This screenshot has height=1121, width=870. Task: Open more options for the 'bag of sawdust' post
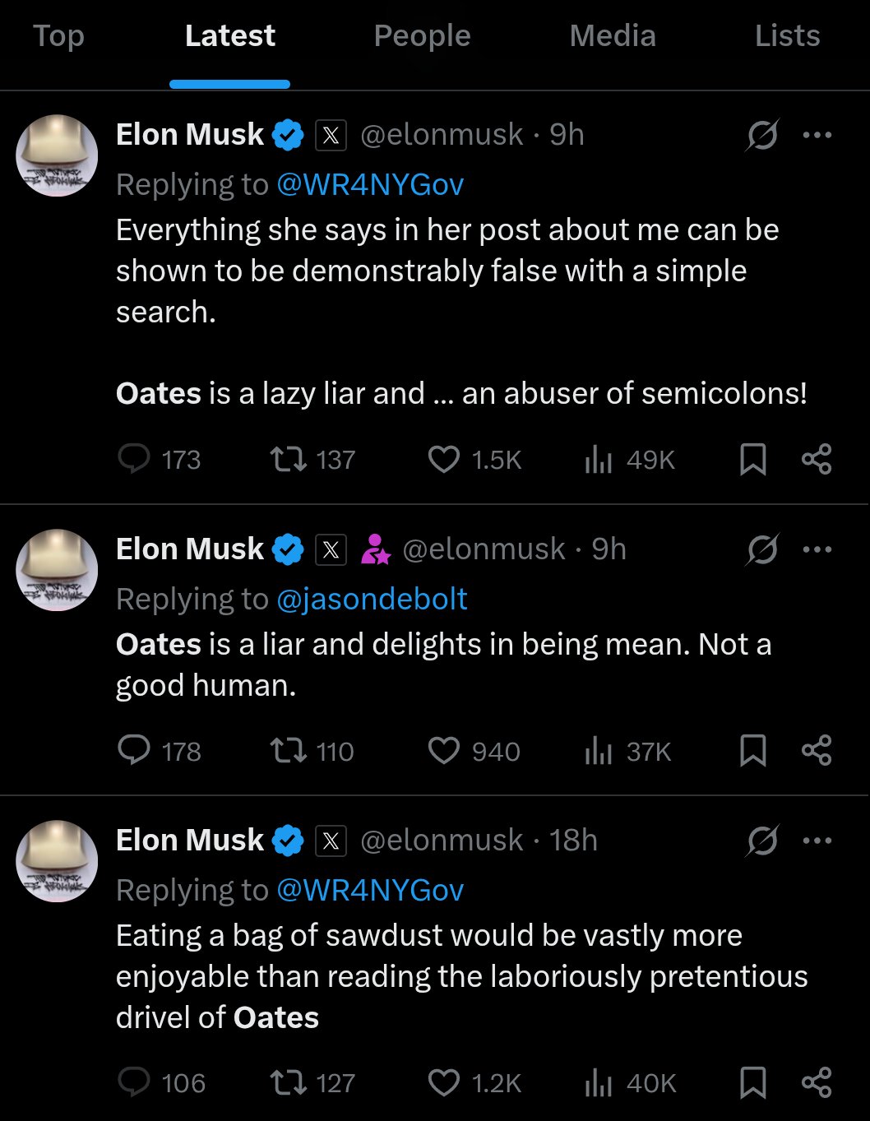tap(817, 841)
